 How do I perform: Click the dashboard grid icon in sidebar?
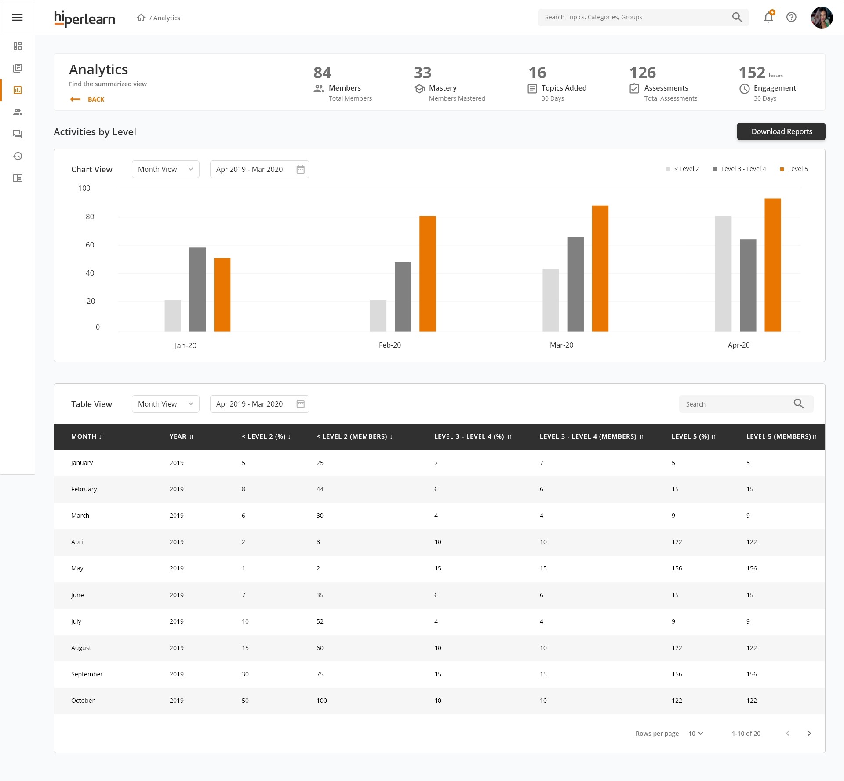click(18, 46)
